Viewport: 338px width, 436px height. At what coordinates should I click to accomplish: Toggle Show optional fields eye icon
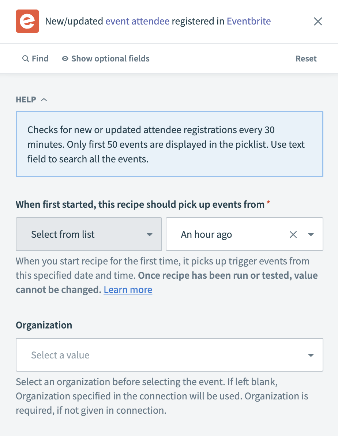65,59
